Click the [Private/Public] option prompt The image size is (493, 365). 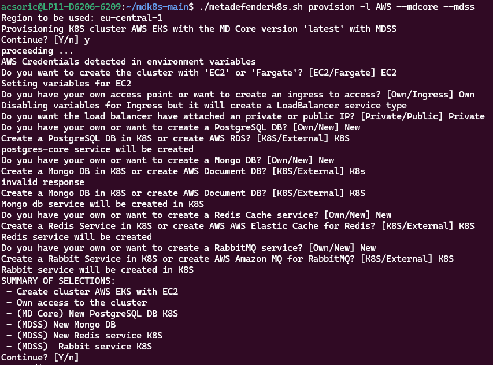coord(402,116)
